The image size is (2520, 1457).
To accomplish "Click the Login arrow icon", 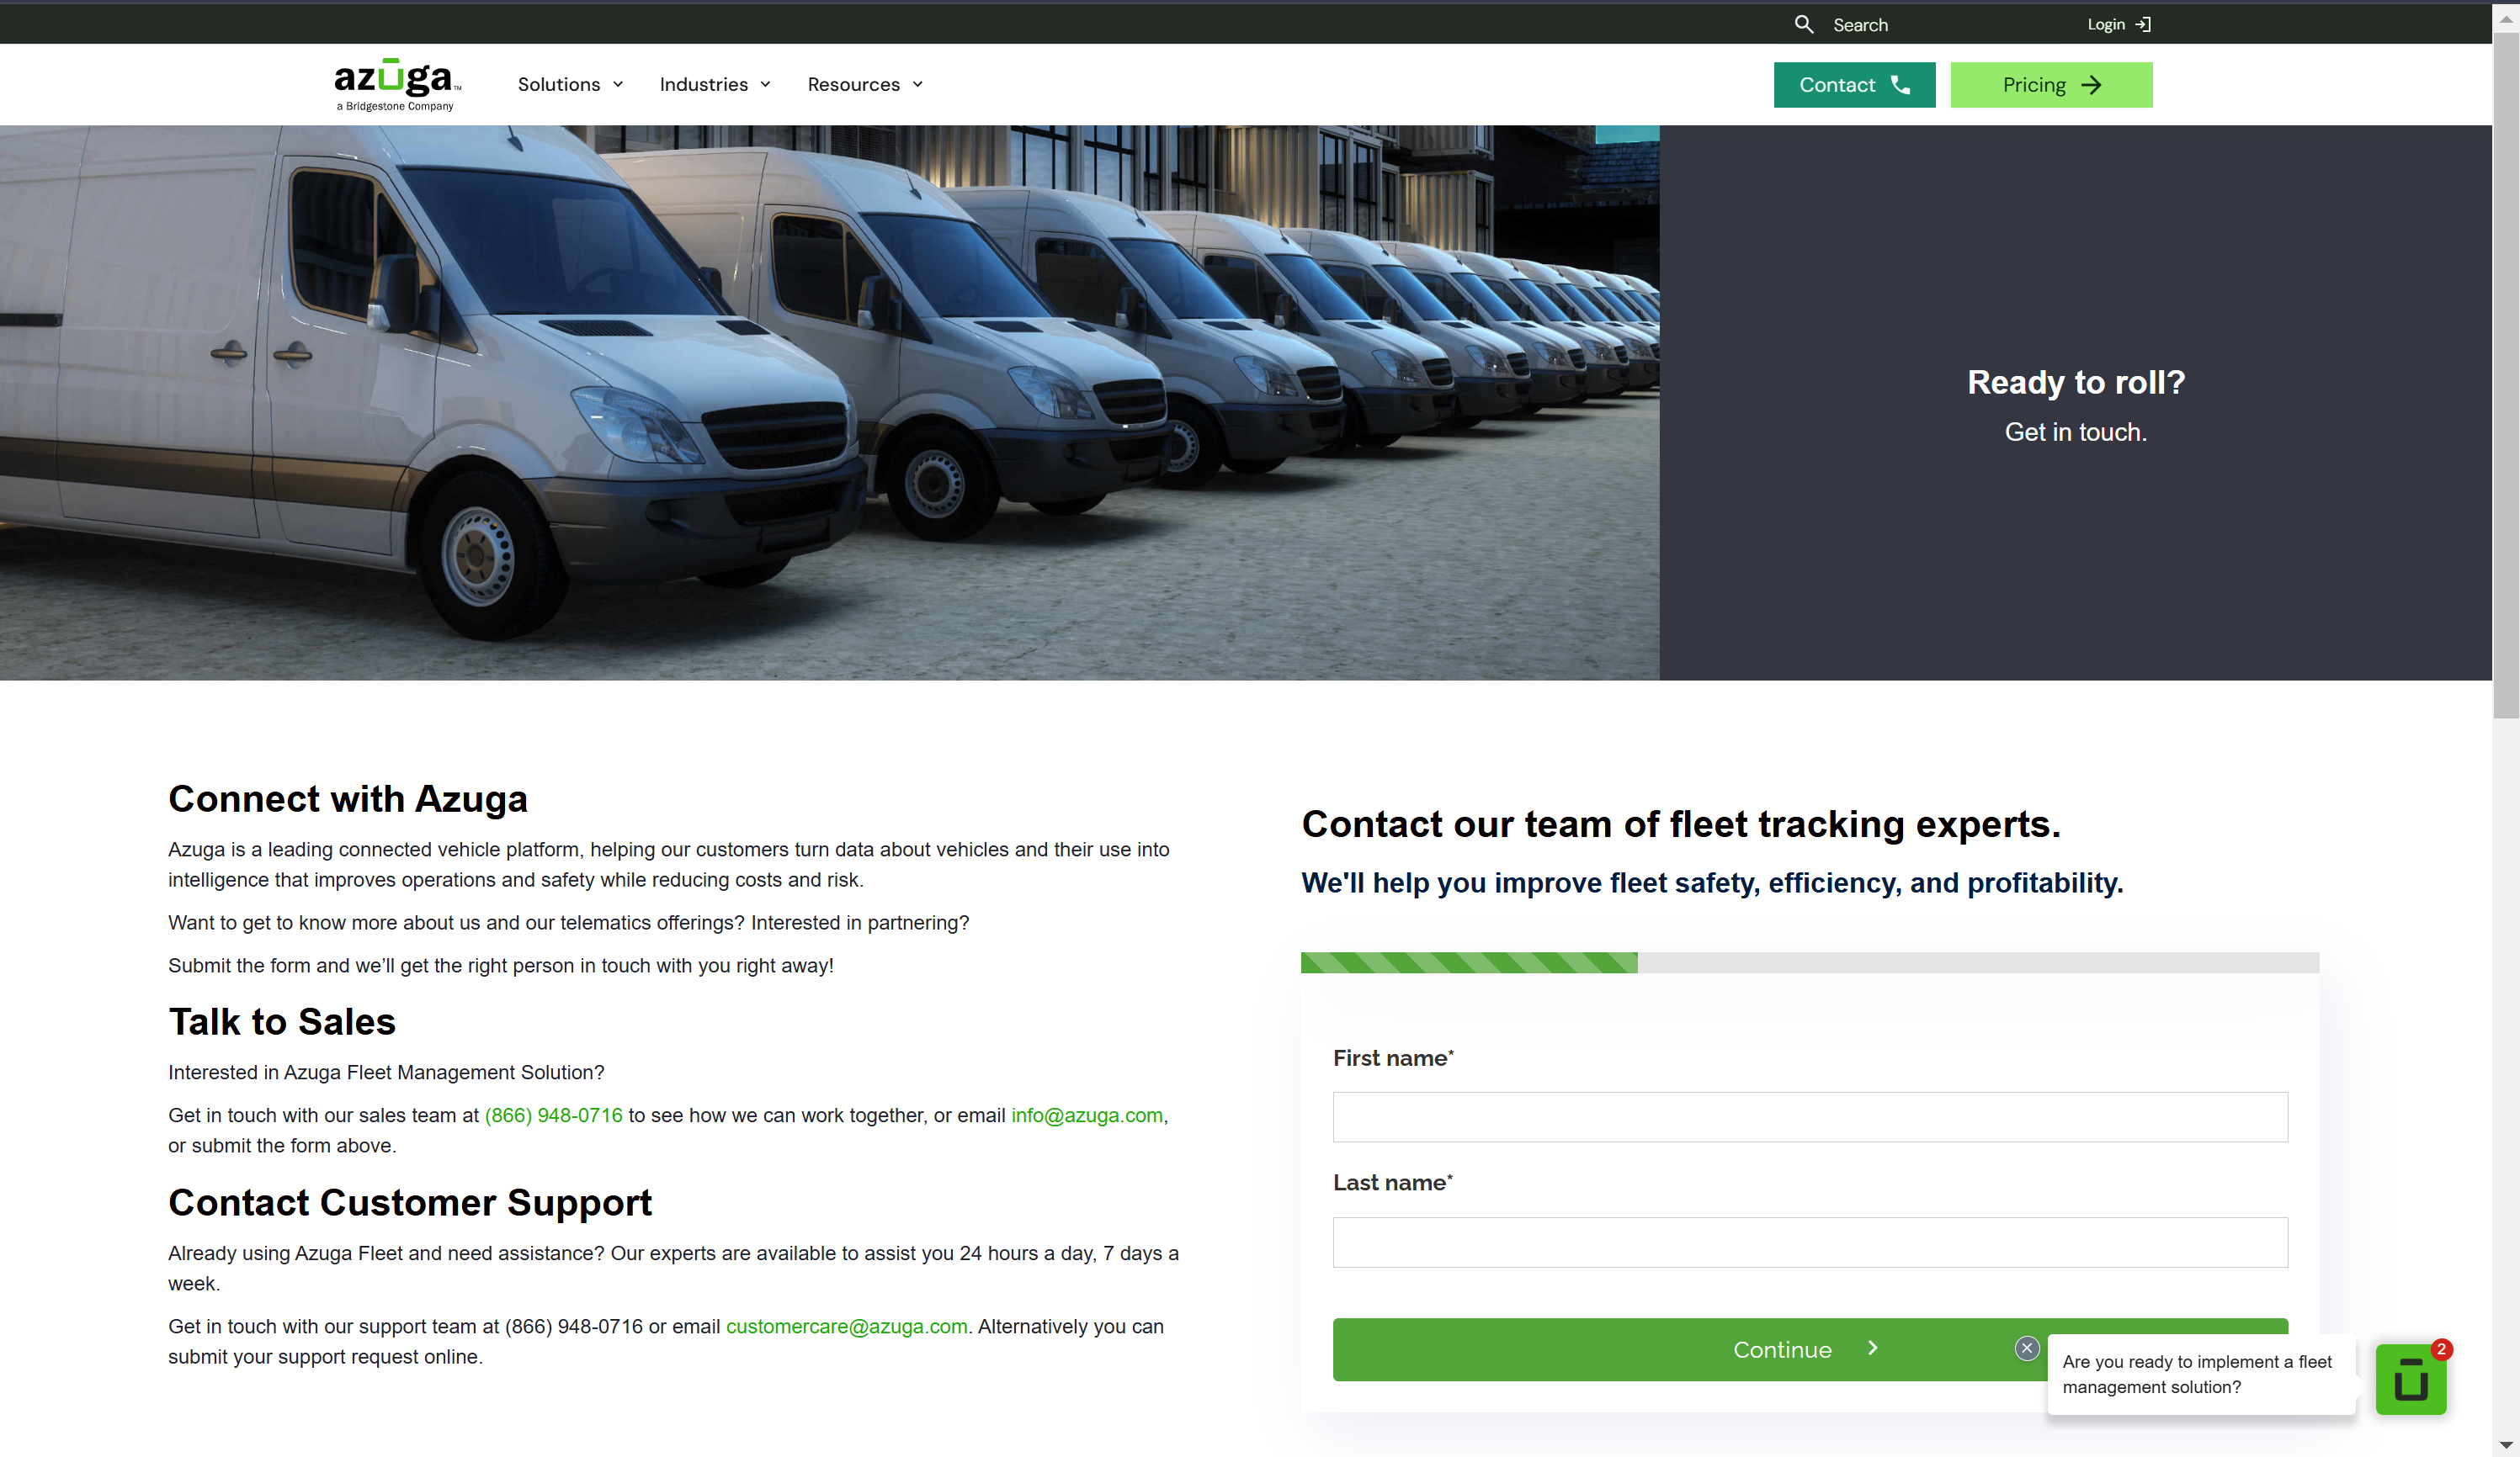I will click(2142, 25).
